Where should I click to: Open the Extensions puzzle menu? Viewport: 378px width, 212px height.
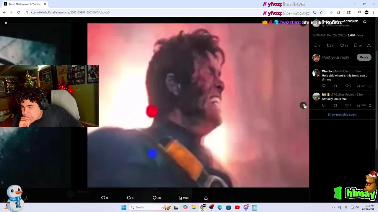[x=338, y=12]
